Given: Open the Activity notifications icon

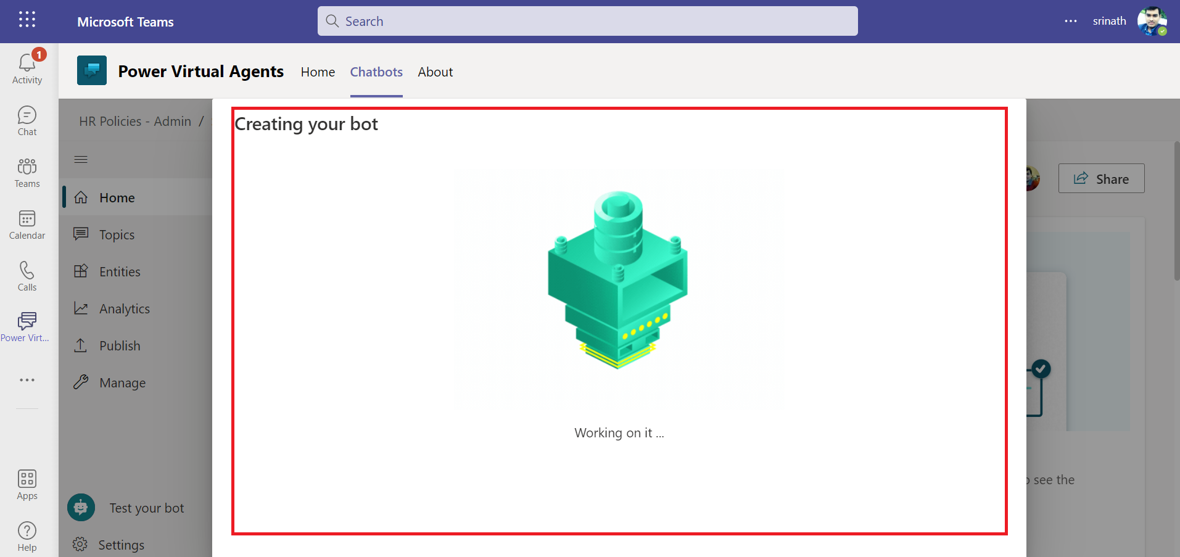Looking at the screenshot, I should click(x=27, y=68).
